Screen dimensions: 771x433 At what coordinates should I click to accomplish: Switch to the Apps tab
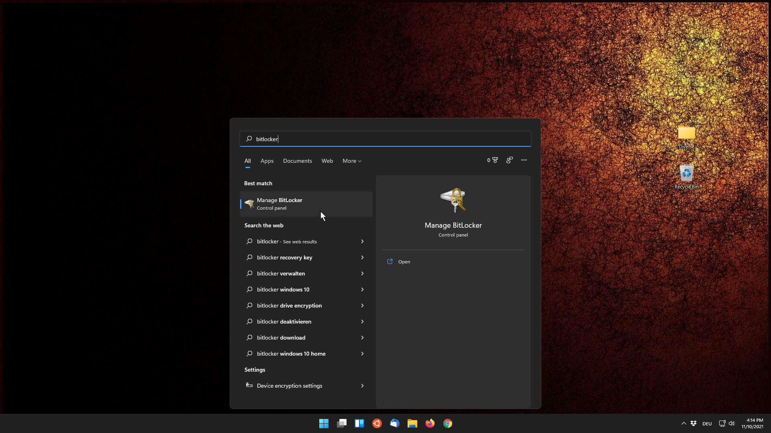click(267, 161)
